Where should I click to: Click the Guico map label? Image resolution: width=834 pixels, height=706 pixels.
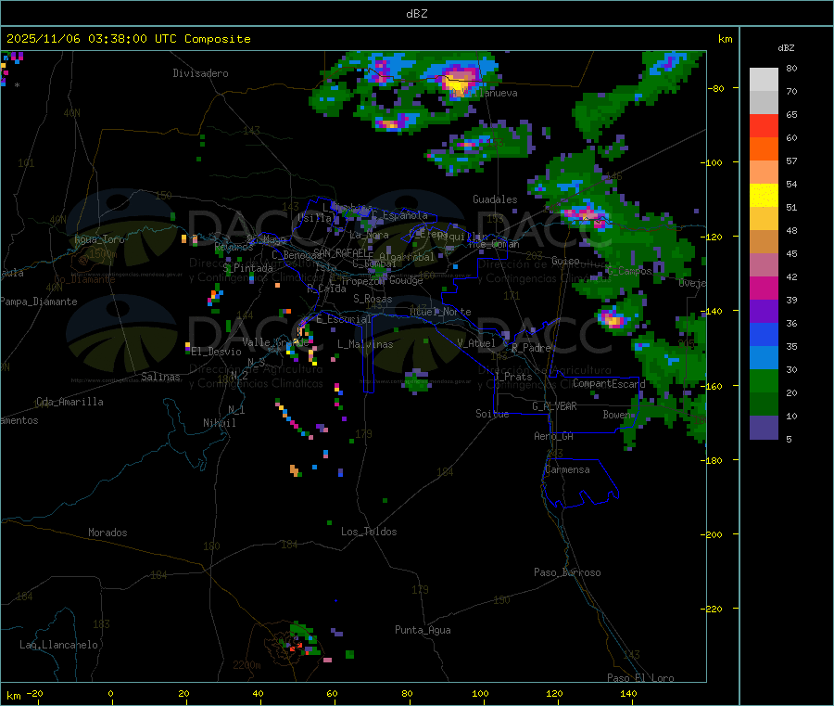[x=565, y=261]
